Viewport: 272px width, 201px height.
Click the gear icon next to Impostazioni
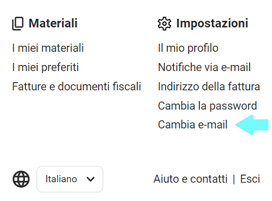[x=164, y=23]
